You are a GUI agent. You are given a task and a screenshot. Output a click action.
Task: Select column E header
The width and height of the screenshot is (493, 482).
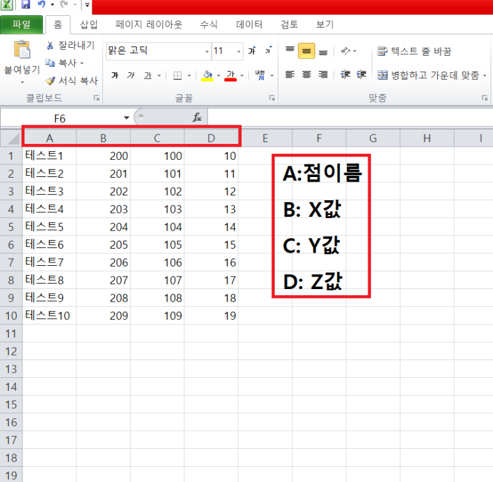(265, 139)
